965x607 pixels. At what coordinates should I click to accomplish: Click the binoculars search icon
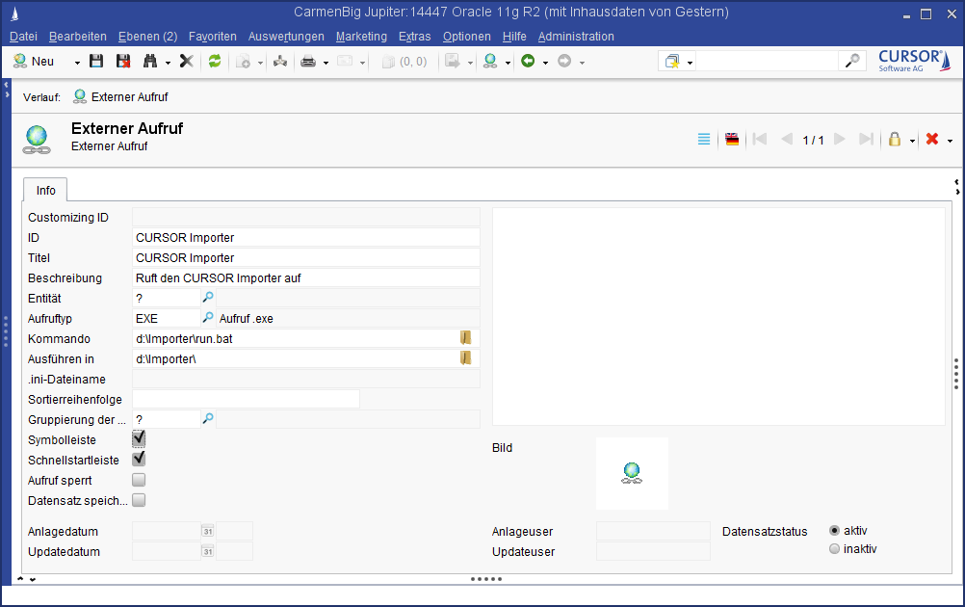point(150,62)
